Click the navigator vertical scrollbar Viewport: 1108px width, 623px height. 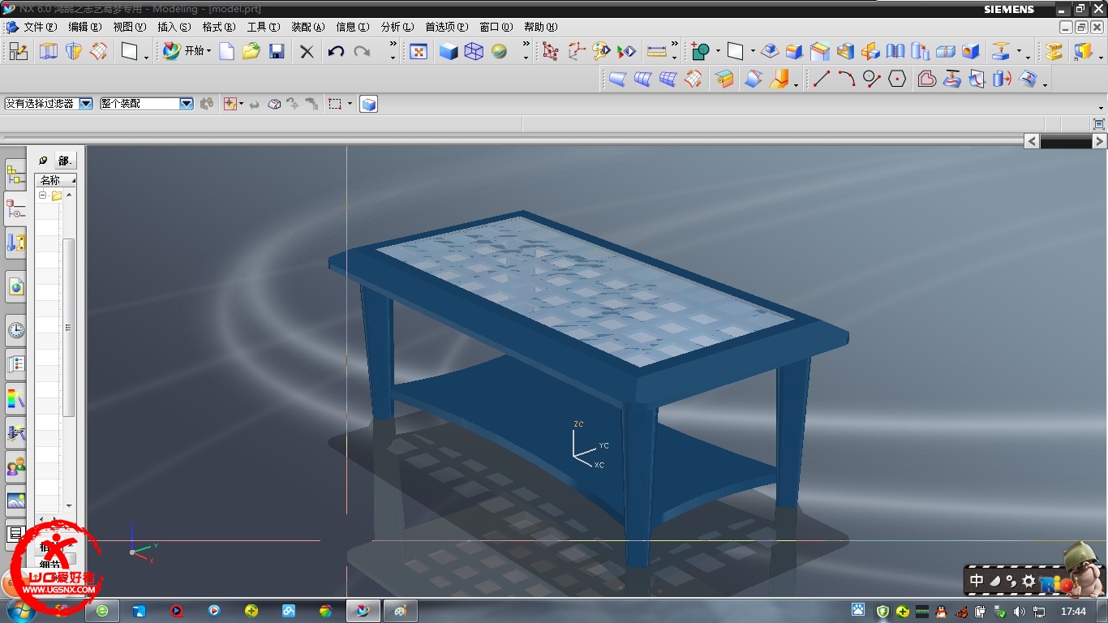(x=69, y=328)
